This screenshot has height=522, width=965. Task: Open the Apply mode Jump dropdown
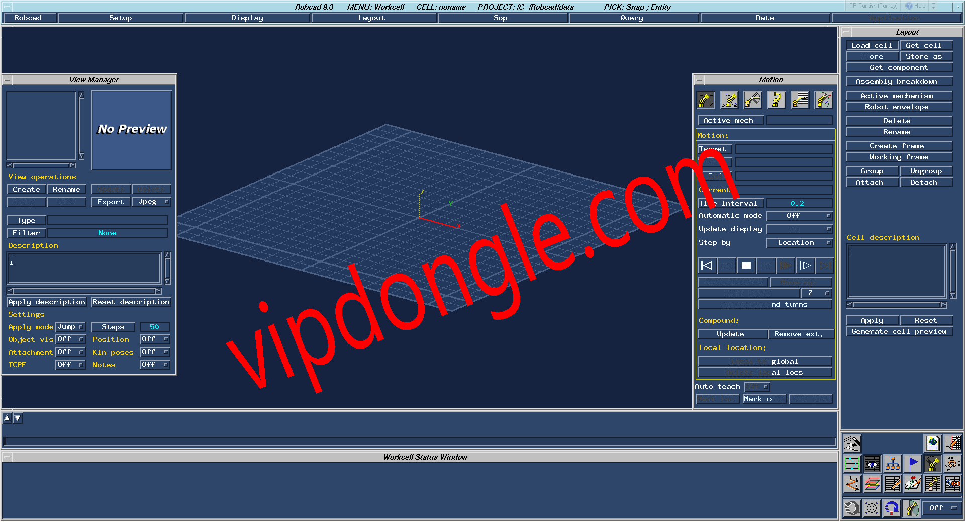point(70,326)
